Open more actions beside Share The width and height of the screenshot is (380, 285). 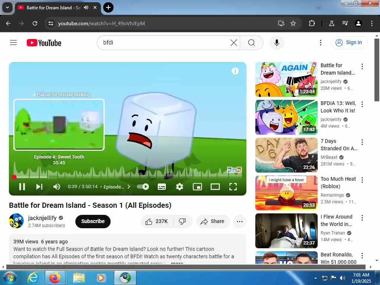[240, 221]
